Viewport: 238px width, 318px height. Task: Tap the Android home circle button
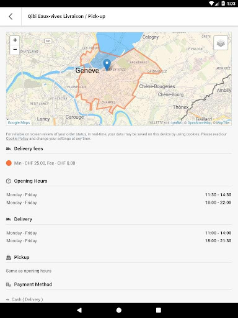pyautogui.click(x=119, y=310)
